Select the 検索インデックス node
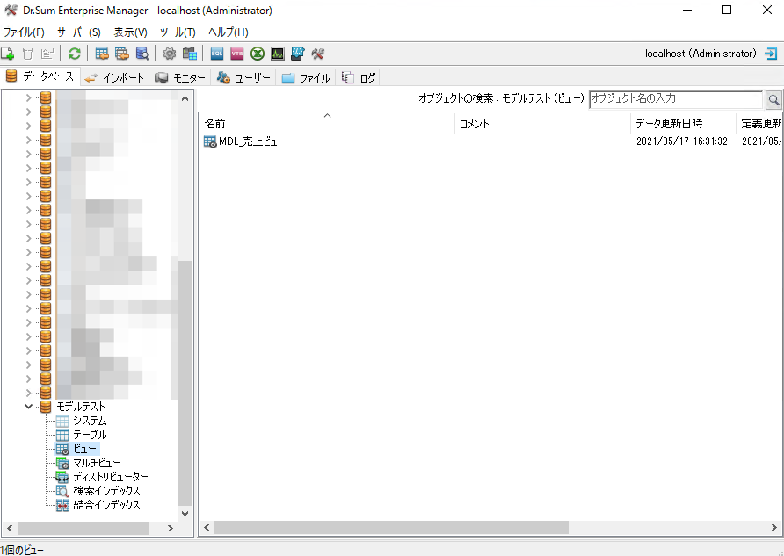Screen dimensions: 784x556 click(x=106, y=490)
